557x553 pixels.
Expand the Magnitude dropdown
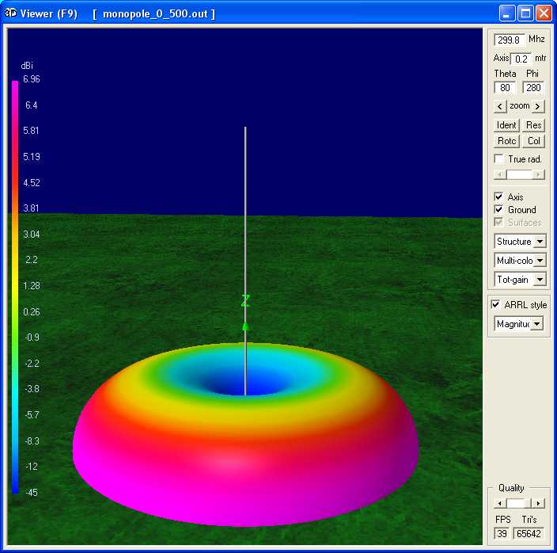[536, 323]
